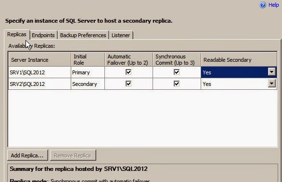Toggle Synchronous Commit for SRV1\SQL2012
282x182 pixels.
click(x=177, y=72)
